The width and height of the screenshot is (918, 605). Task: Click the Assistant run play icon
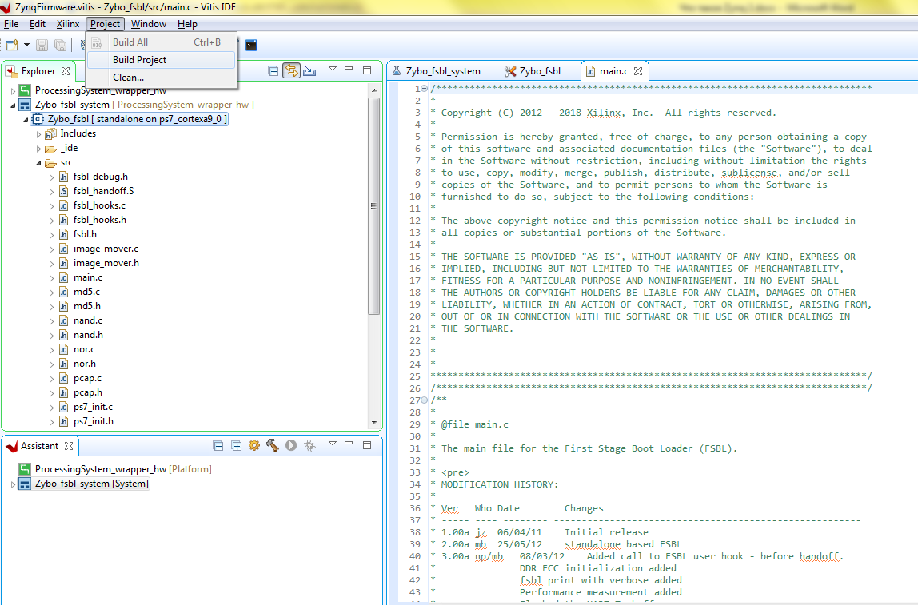tap(291, 445)
